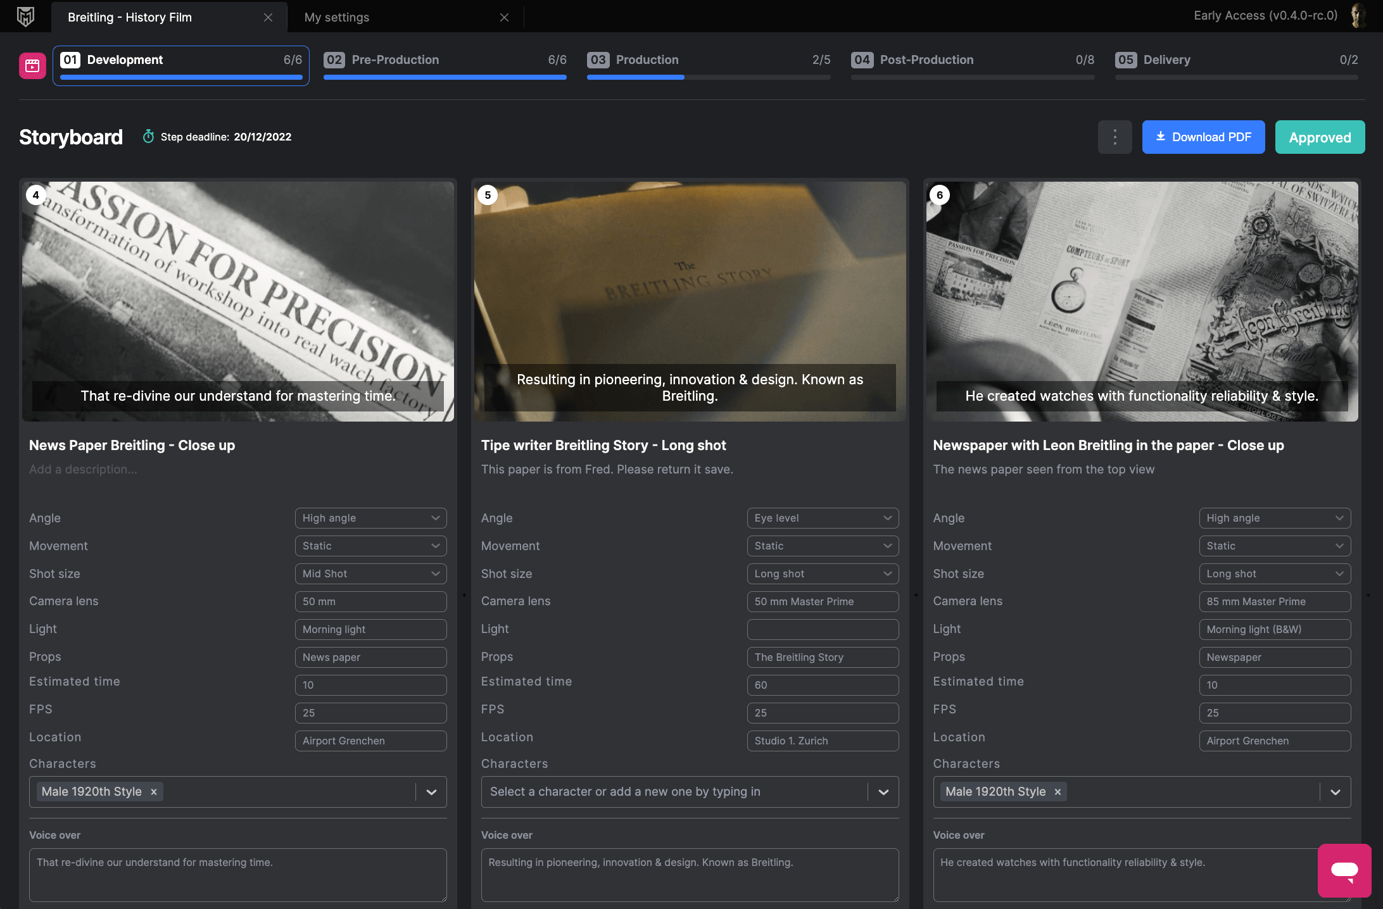The width and height of the screenshot is (1383, 909).
Task: Expand Movement dropdown for Leon Breitling shot
Action: 1275,546
